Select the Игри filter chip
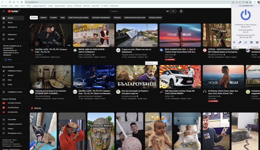260x150 pixels. pos(62,18)
